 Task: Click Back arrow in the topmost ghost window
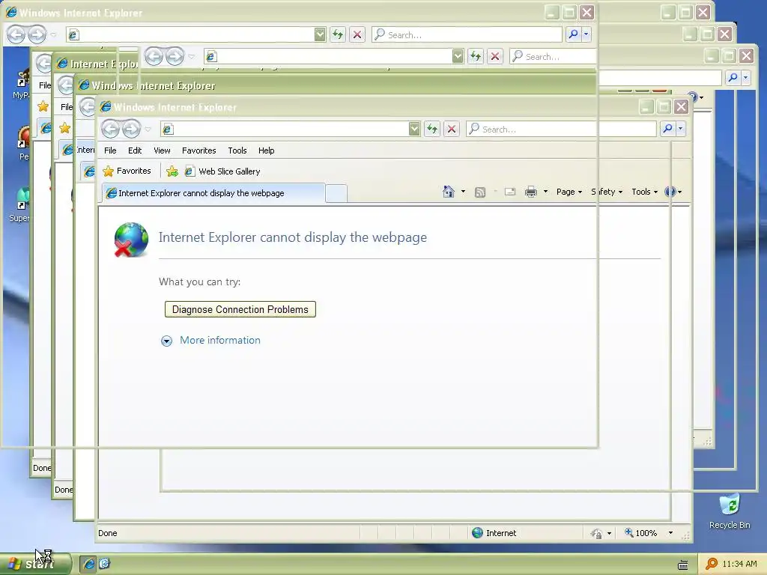(x=16, y=34)
